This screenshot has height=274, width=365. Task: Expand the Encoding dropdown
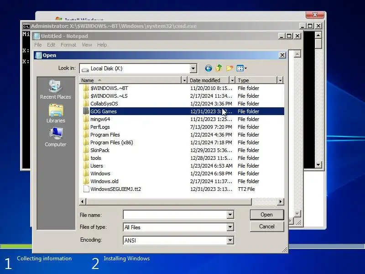click(x=230, y=240)
